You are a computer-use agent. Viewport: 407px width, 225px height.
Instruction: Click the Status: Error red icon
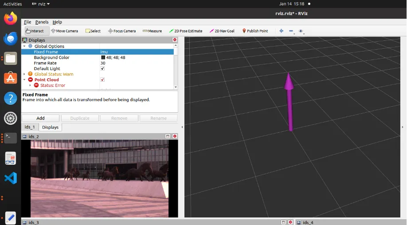tap(36, 85)
